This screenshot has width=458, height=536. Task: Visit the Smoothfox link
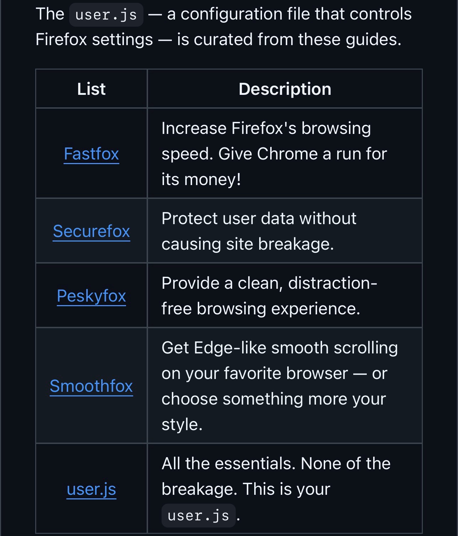pos(91,386)
